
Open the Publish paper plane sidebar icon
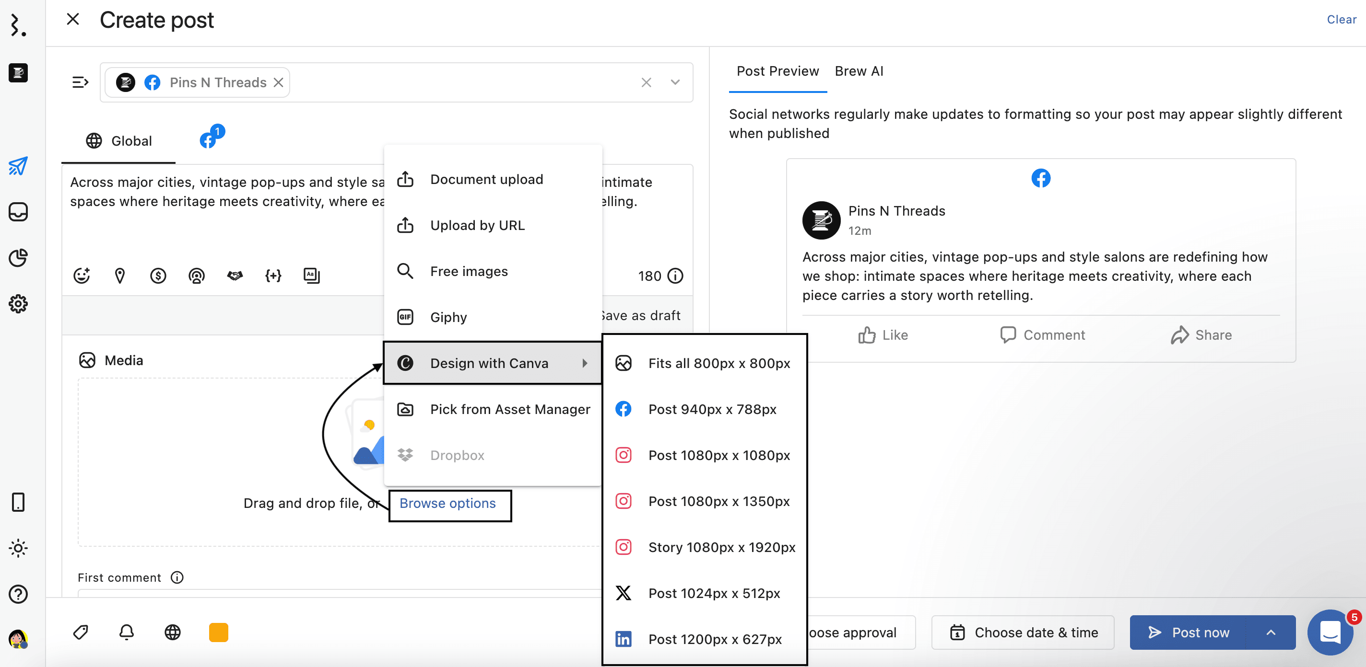click(18, 166)
